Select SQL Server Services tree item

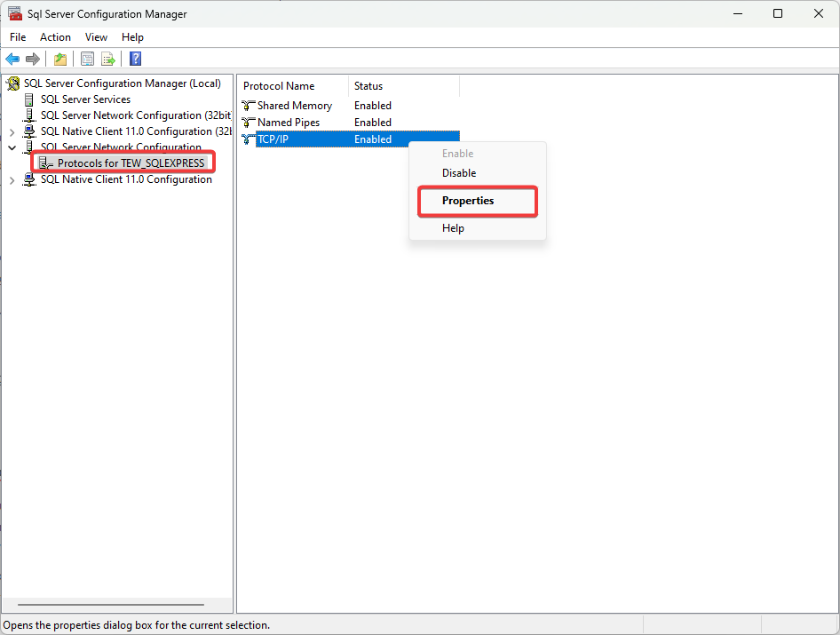point(86,99)
